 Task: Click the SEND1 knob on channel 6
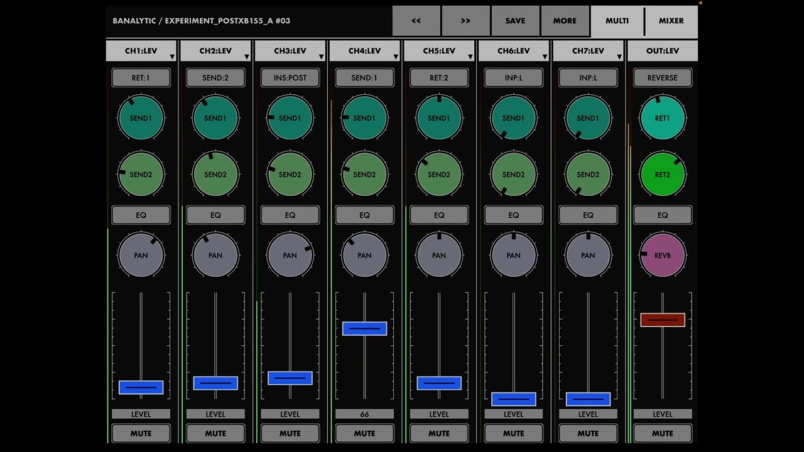click(513, 118)
